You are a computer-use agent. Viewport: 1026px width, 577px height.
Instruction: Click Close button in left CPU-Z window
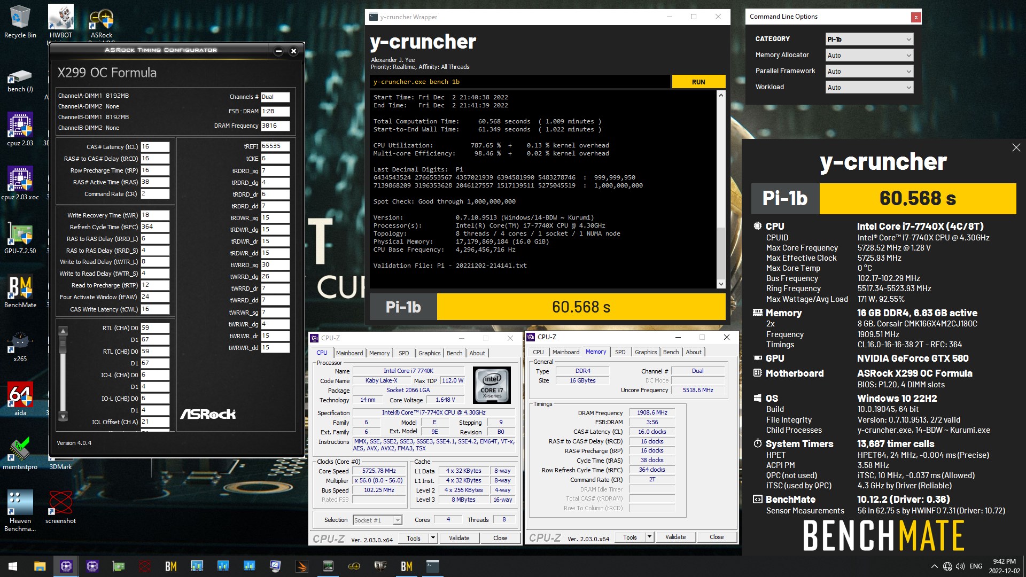500,538
